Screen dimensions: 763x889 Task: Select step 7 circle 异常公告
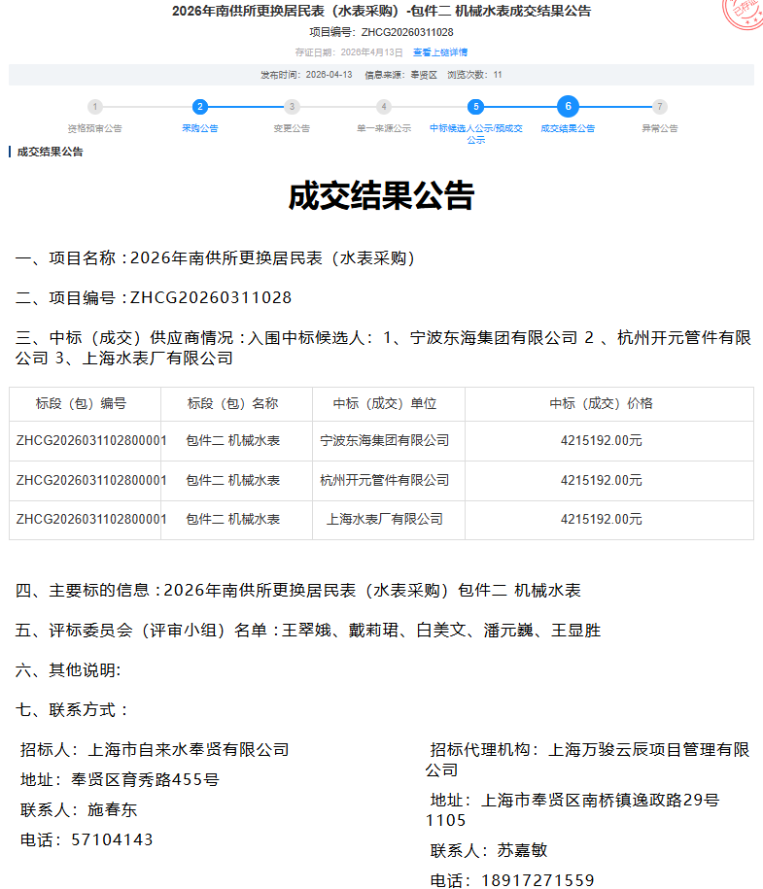[x=660, y=107]
